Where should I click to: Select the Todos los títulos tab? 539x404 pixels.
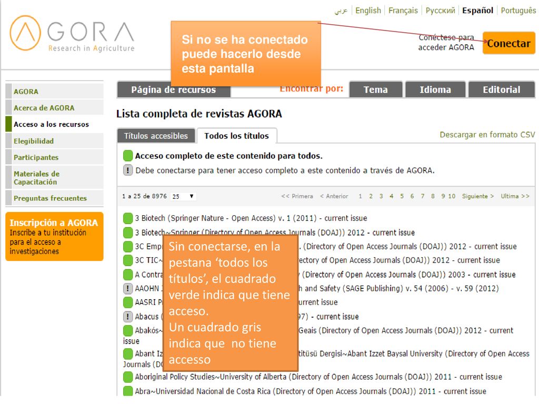(236, 136)
